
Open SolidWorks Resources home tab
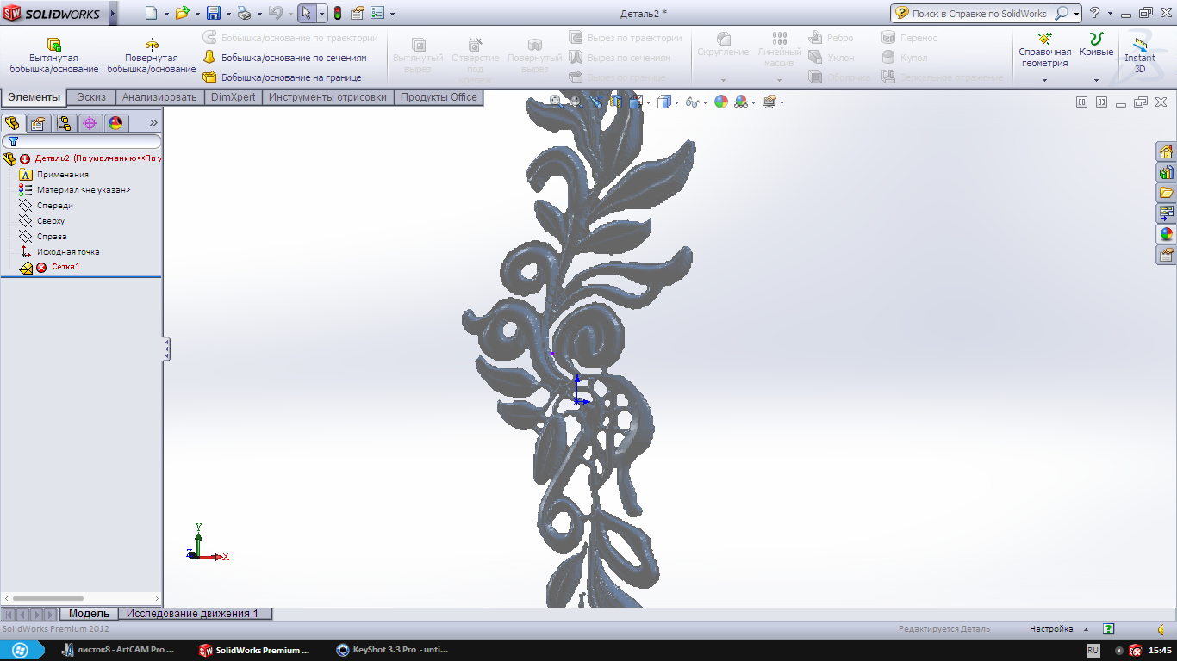pyautogui.click(x=1167, y=151)
